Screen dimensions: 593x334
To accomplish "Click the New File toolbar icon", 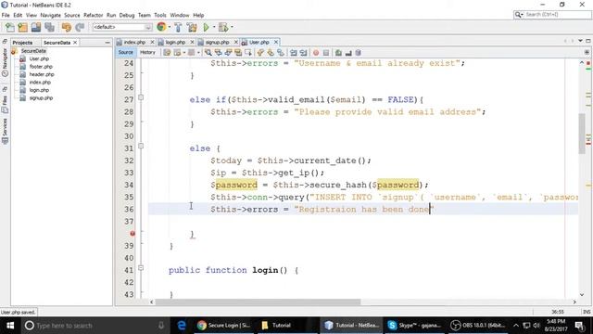I will click(x=10, y=27).
